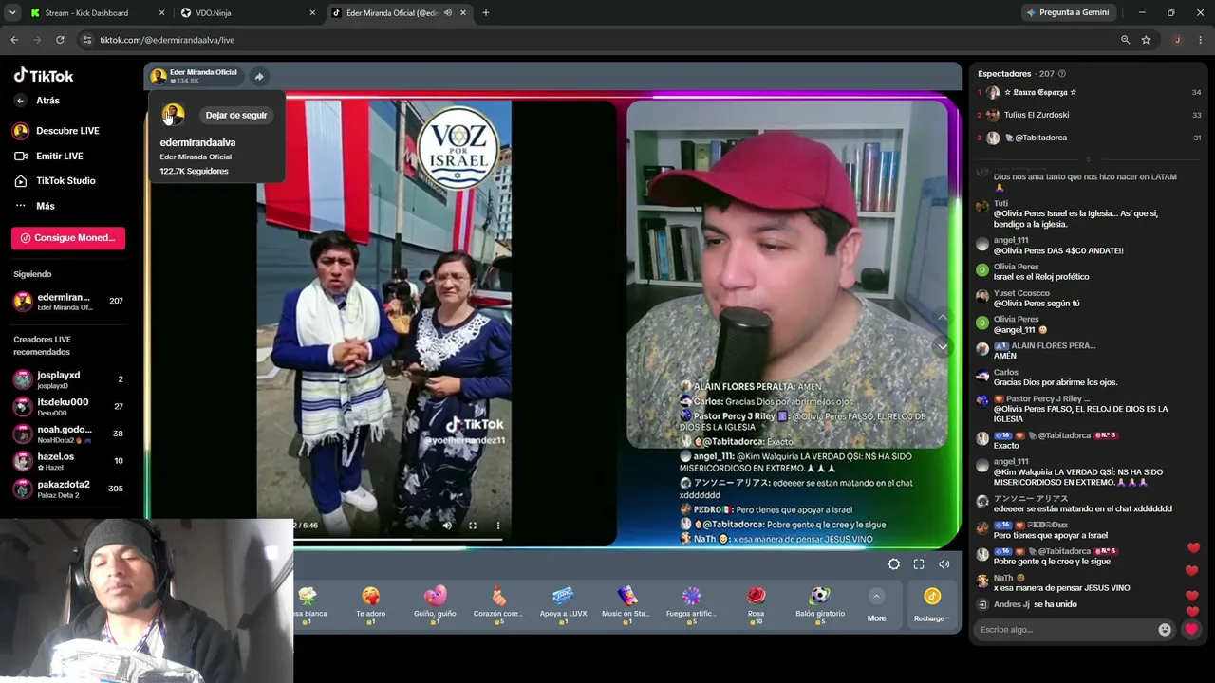Screen dimensions: 1215x683
Task: Open a new browser tab
Action: (x=486, y=13)
